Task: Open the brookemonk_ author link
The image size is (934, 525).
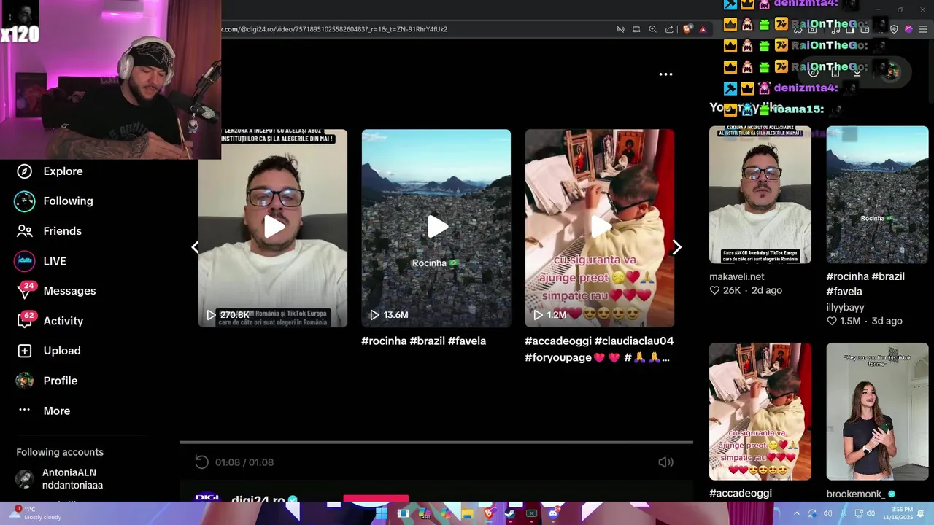Action: click(855, 494)
